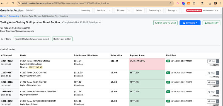Viewport: 223px width, 106px height.
Task: Open View dropdown arrow for invoice 1080-0192
Action: point(218,102)
